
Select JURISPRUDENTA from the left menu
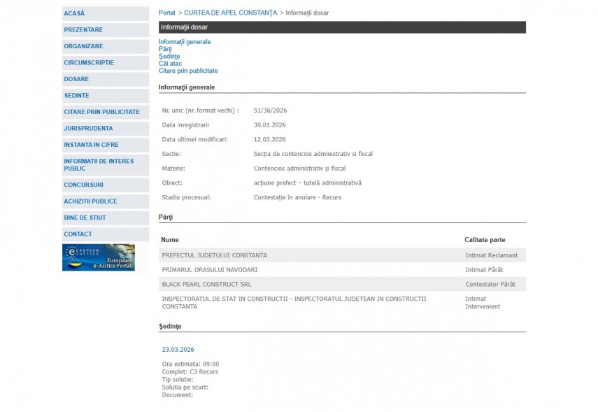click(88, 129)
